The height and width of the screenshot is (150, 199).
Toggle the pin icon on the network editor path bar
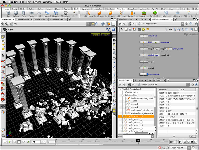[x=187, y=24]
